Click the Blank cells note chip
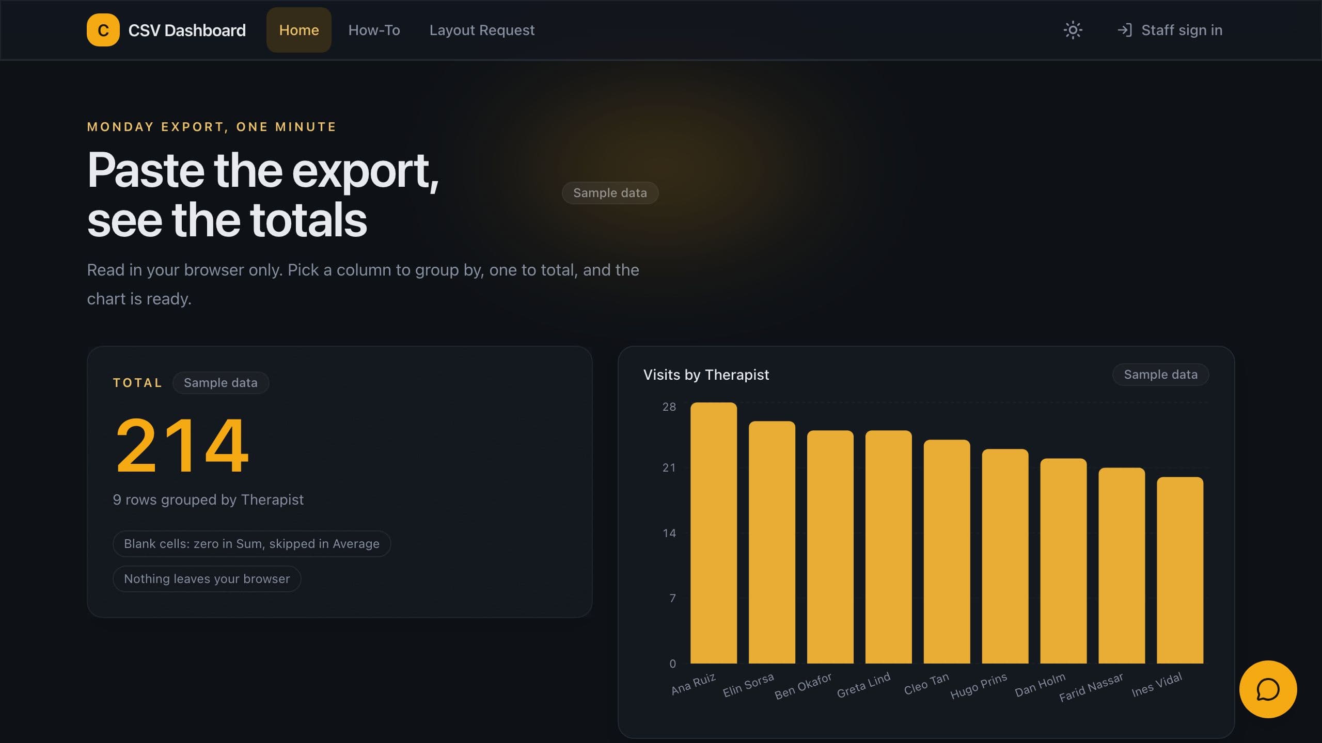 [251, 543]
